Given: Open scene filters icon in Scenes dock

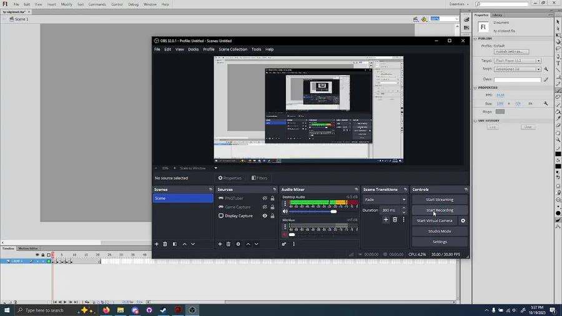Looking at the screenshot, I should pos(175,244).
